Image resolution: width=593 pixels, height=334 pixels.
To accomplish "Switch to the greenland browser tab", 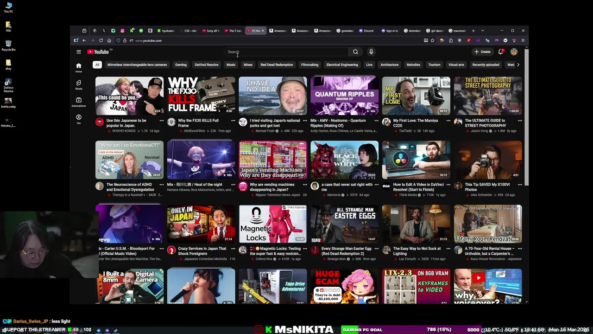I will point(345,31).
